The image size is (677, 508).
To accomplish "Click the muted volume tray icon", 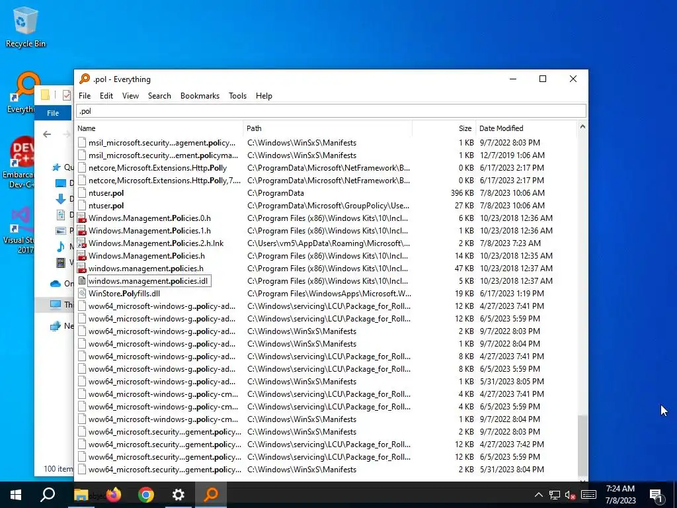I will pos(571,495).
